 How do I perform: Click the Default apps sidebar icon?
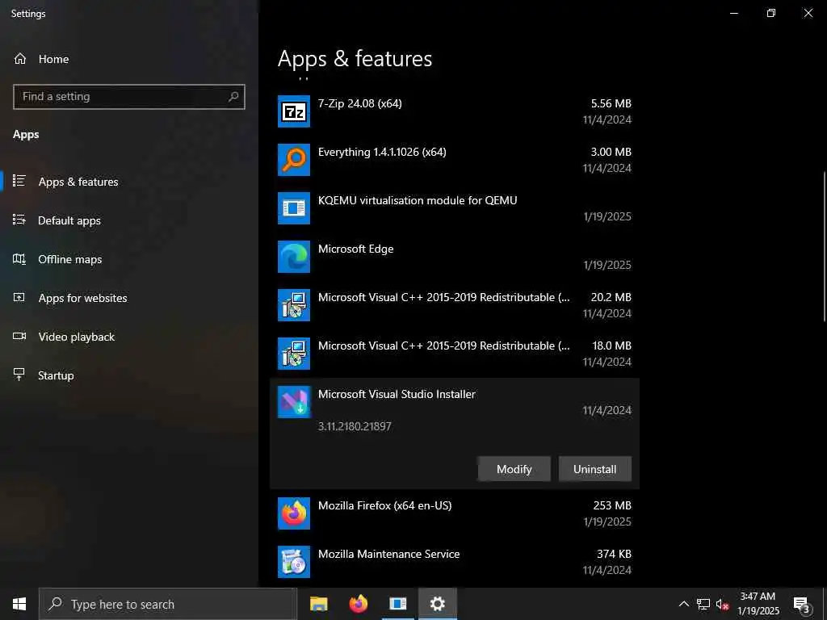tap(19, 220)
